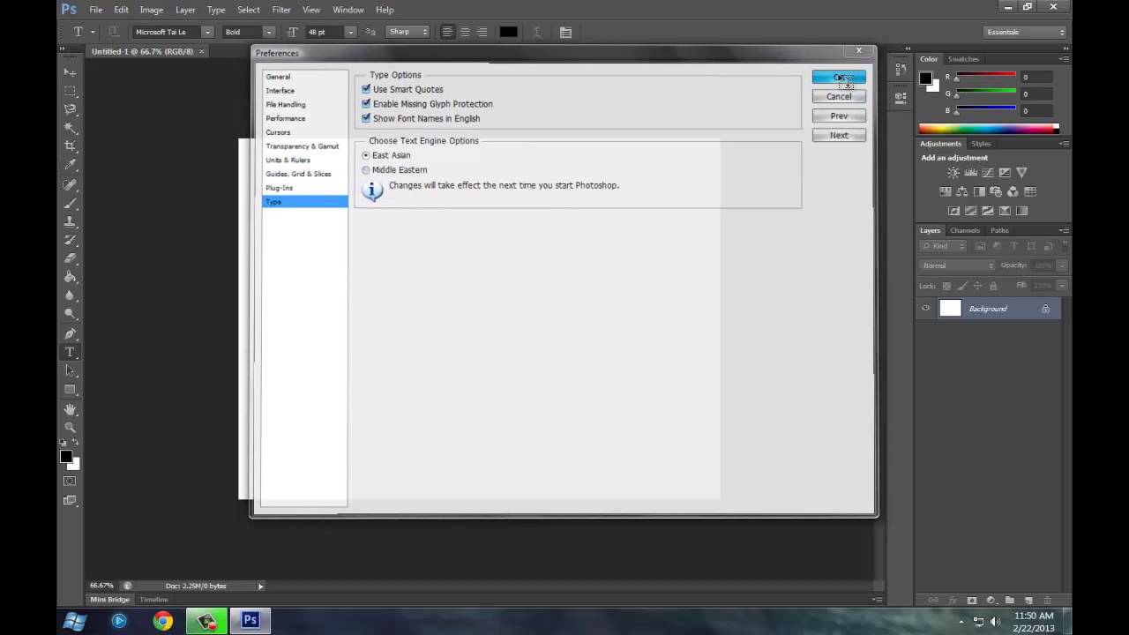Select the Rectangle shape tool
This screenshot has width=1129, height=635.
tap(70, 390)
